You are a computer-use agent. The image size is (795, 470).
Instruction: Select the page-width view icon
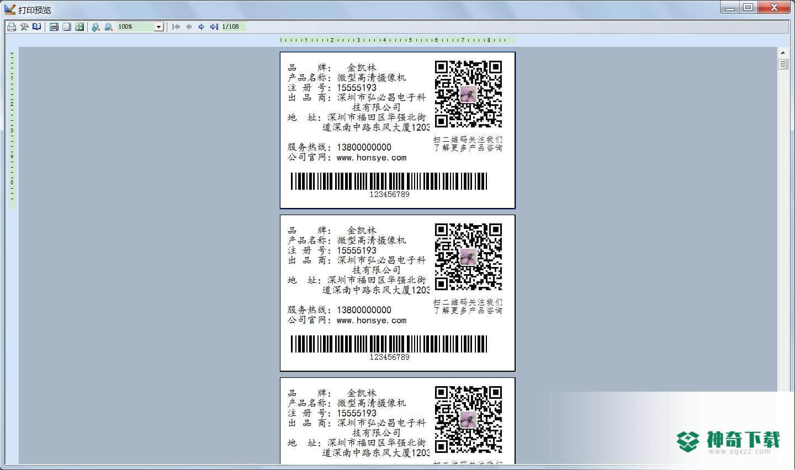pyautogui.click(x=54, y=26)
